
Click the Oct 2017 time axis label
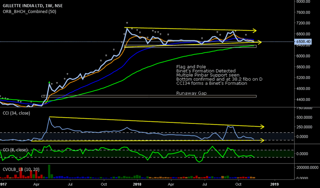click(x=104, y=184)
